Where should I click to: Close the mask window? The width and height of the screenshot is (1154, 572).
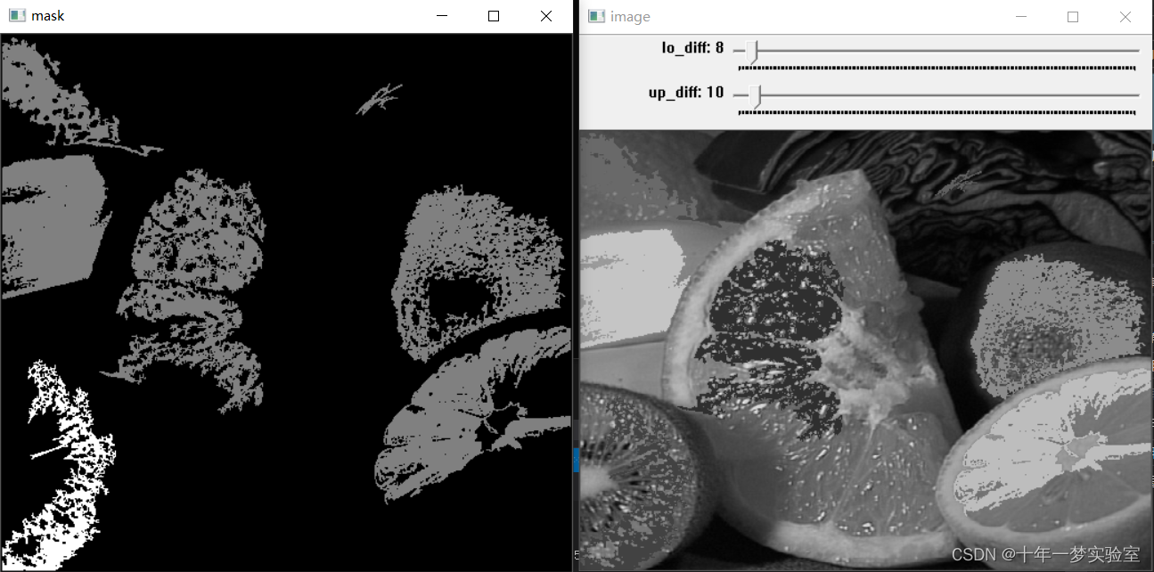(545, 15)
